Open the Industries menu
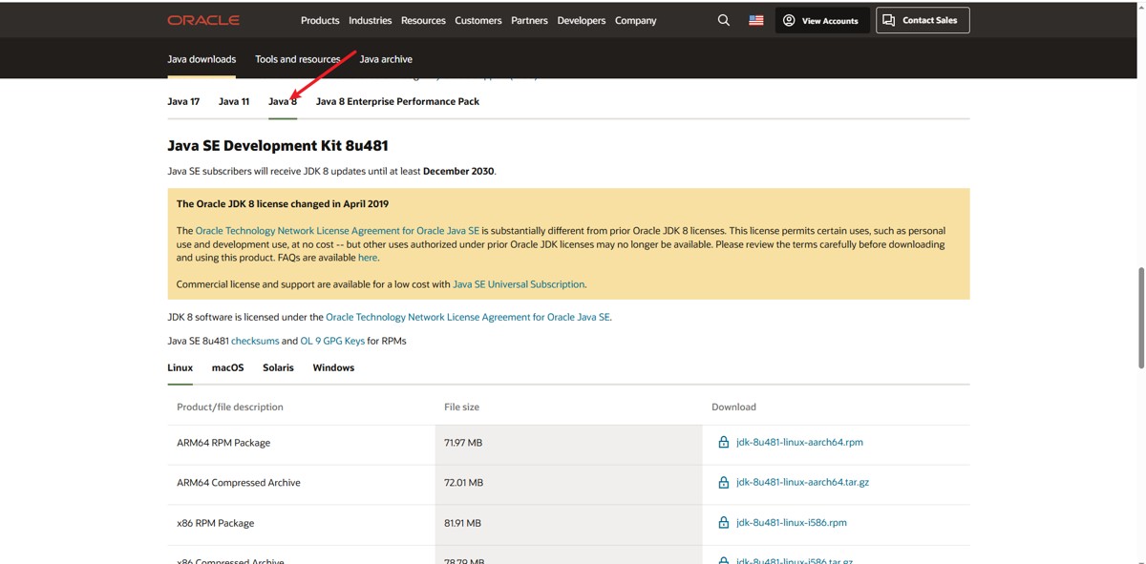 tap(371, 20)
